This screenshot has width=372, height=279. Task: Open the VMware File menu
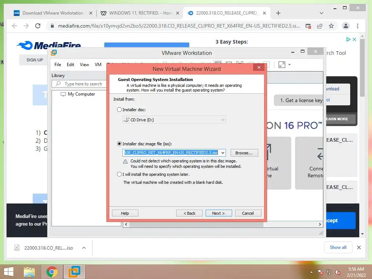pyautogui.click(x=58, y=65)
